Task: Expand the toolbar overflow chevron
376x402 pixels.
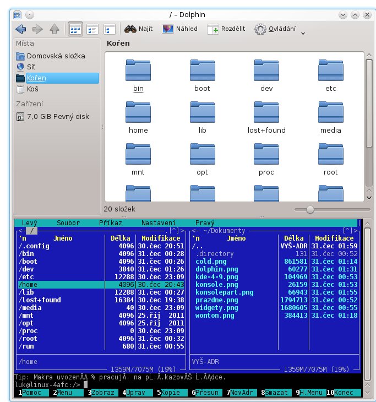Action: 303,34
